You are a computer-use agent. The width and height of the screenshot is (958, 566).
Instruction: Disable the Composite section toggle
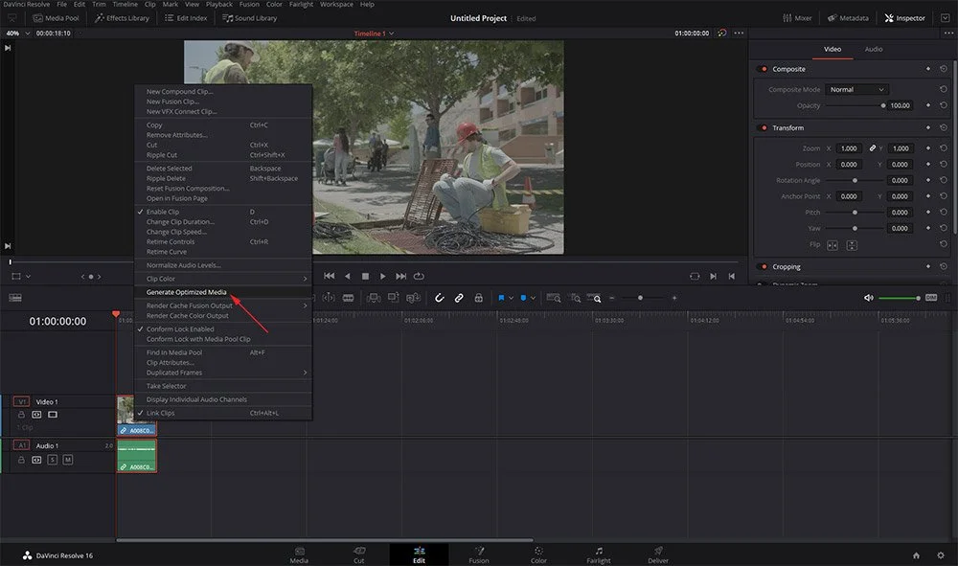pos(764,69)
